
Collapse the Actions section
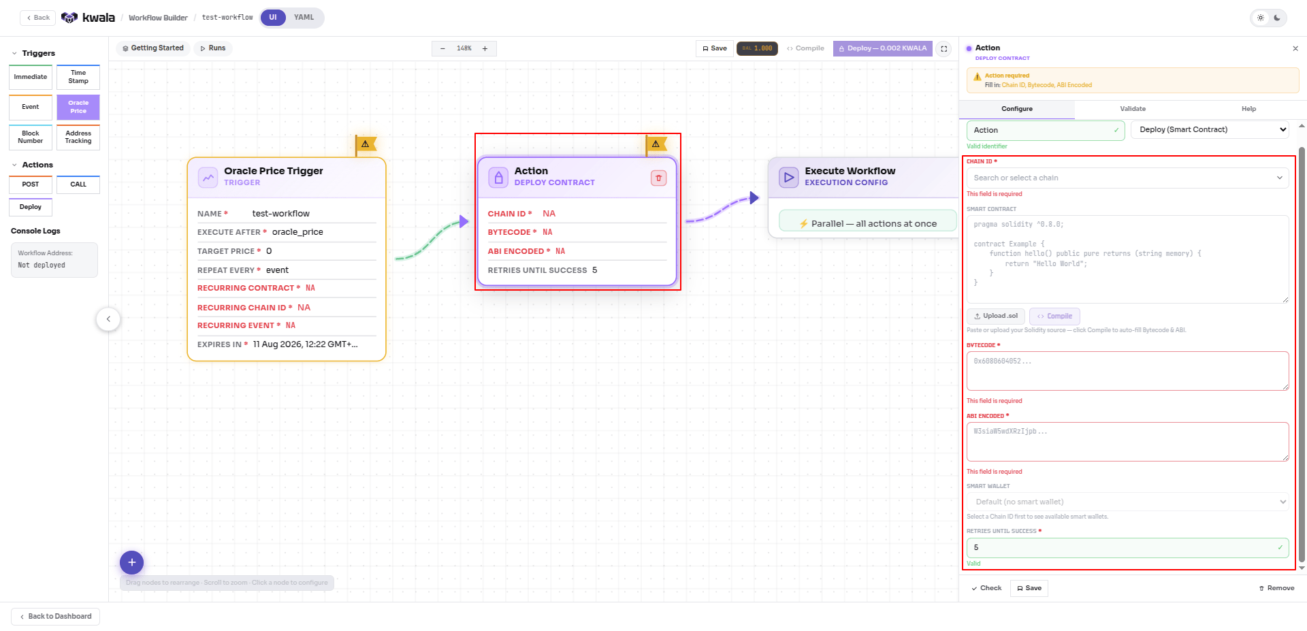14,165
